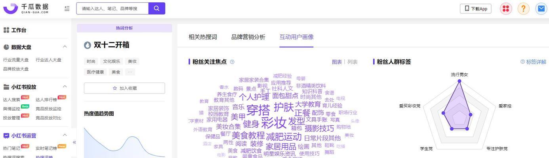Image resolution: width=549 pixels, height=158 pixels.
Task: Click the info icon beside 粉丝关注焦点
Action: pos(232,62)
